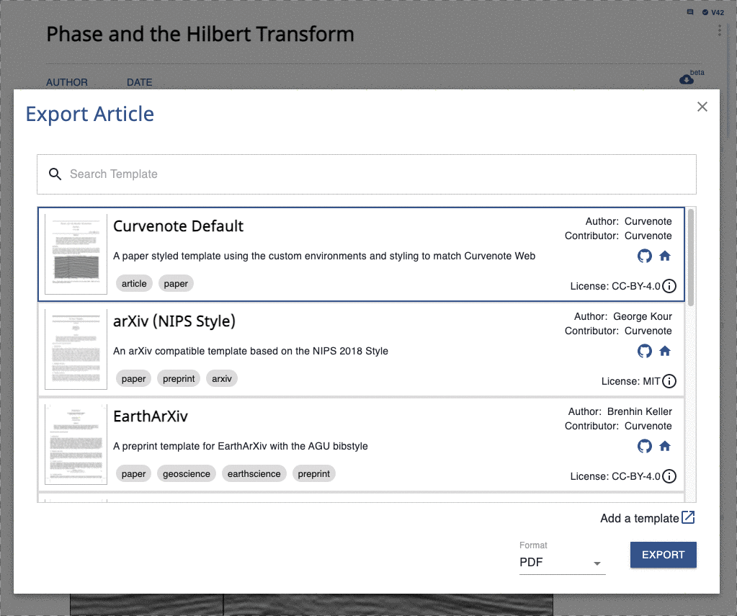Show license info for EarthArXiv template
Viewport: 737px width, 616px height.
pos(669,476)
